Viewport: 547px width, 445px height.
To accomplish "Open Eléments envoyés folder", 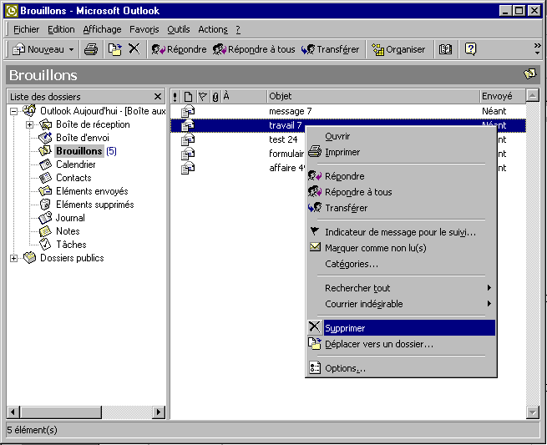I will [92, 191].
